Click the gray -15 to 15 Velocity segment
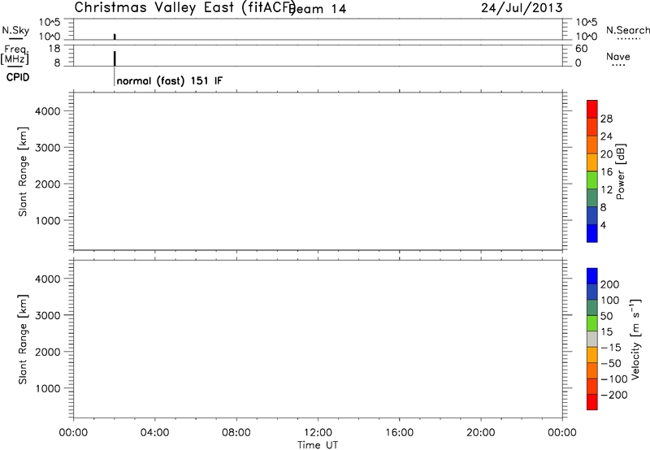 coord(592,340)
